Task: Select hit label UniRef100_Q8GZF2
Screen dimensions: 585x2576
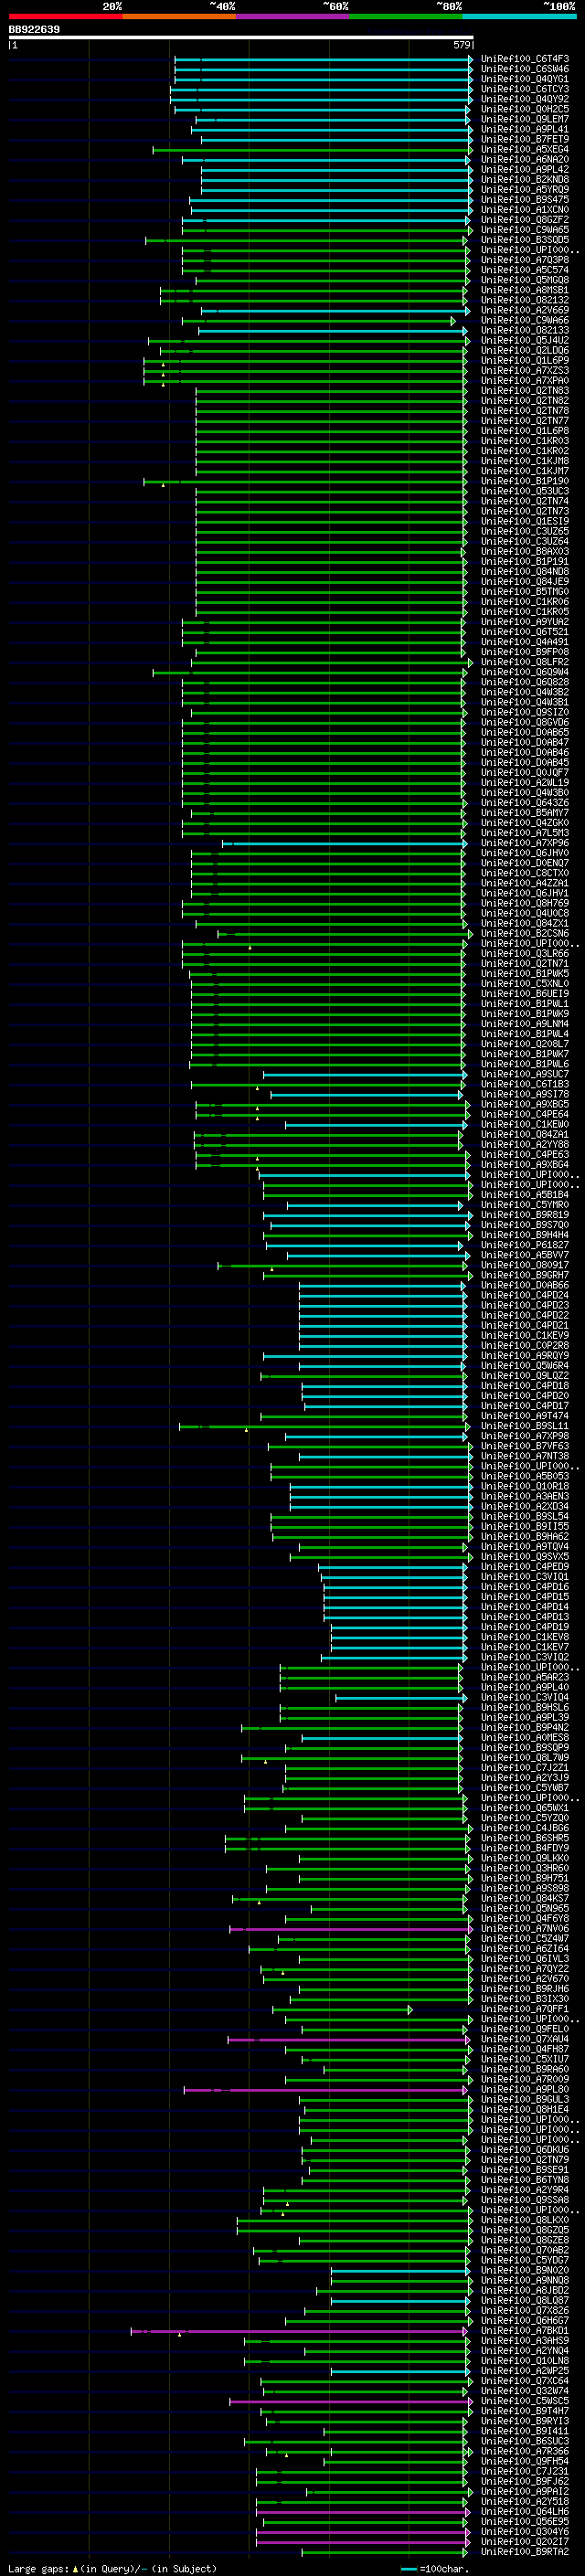Action: 525,220
